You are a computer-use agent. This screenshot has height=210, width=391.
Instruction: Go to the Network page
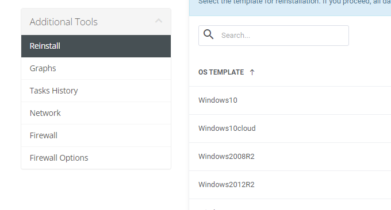(96, 113)
